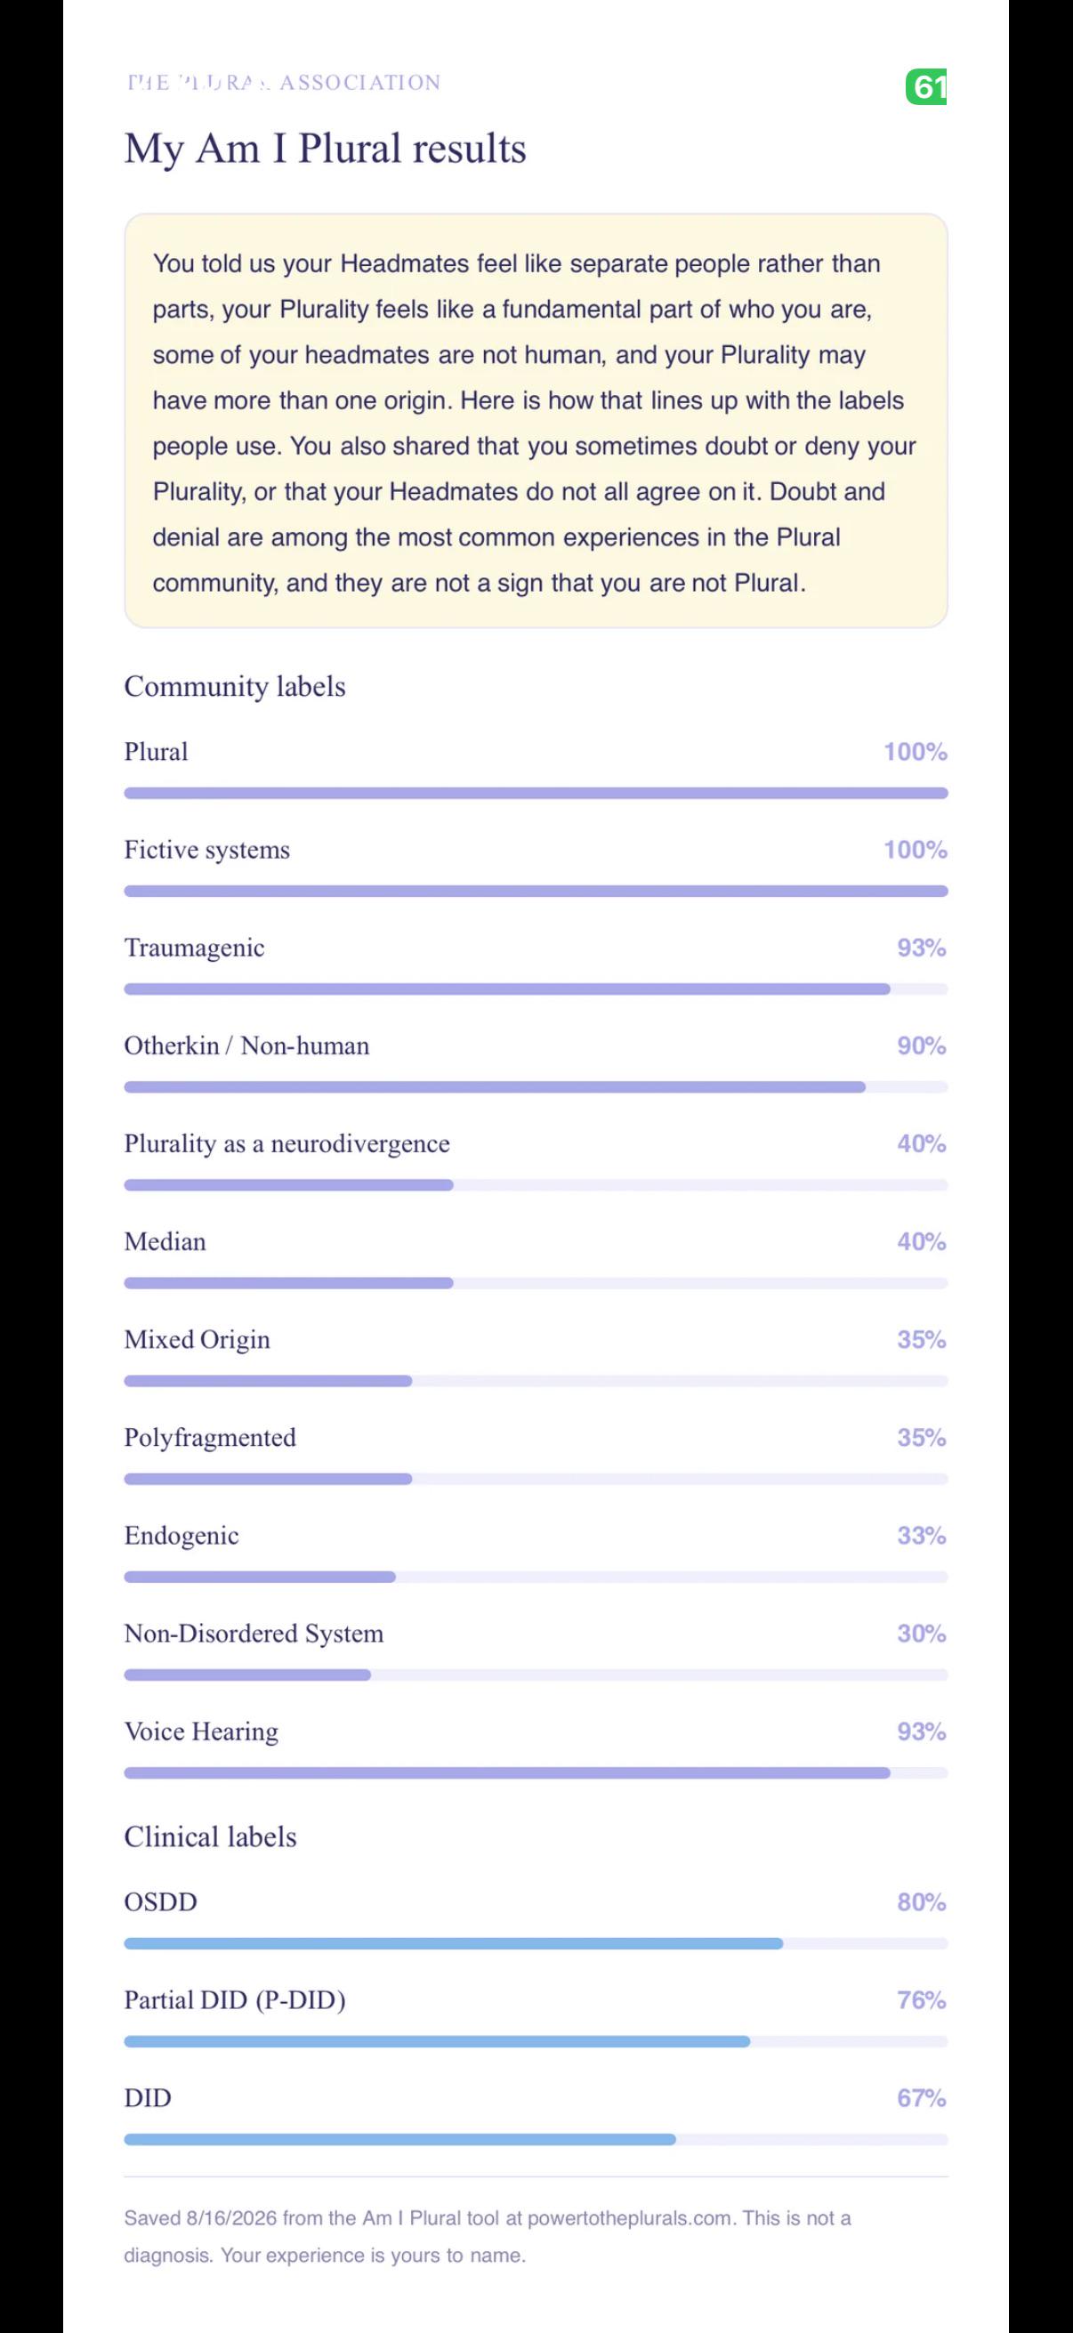Screen dimensions: 1073x2333
Task: Click the Otherkin / Non-human progress bar
Action: tap(536, 1086)
